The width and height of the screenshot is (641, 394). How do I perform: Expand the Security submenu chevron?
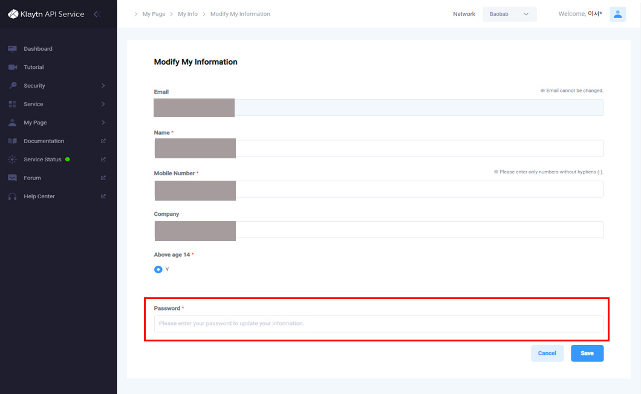[x=103, y=85]
